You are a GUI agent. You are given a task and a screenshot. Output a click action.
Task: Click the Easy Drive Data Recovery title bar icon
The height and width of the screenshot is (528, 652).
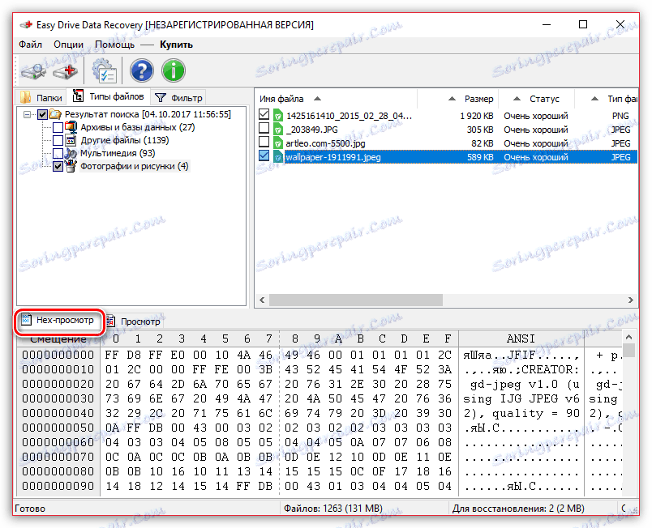26,25
